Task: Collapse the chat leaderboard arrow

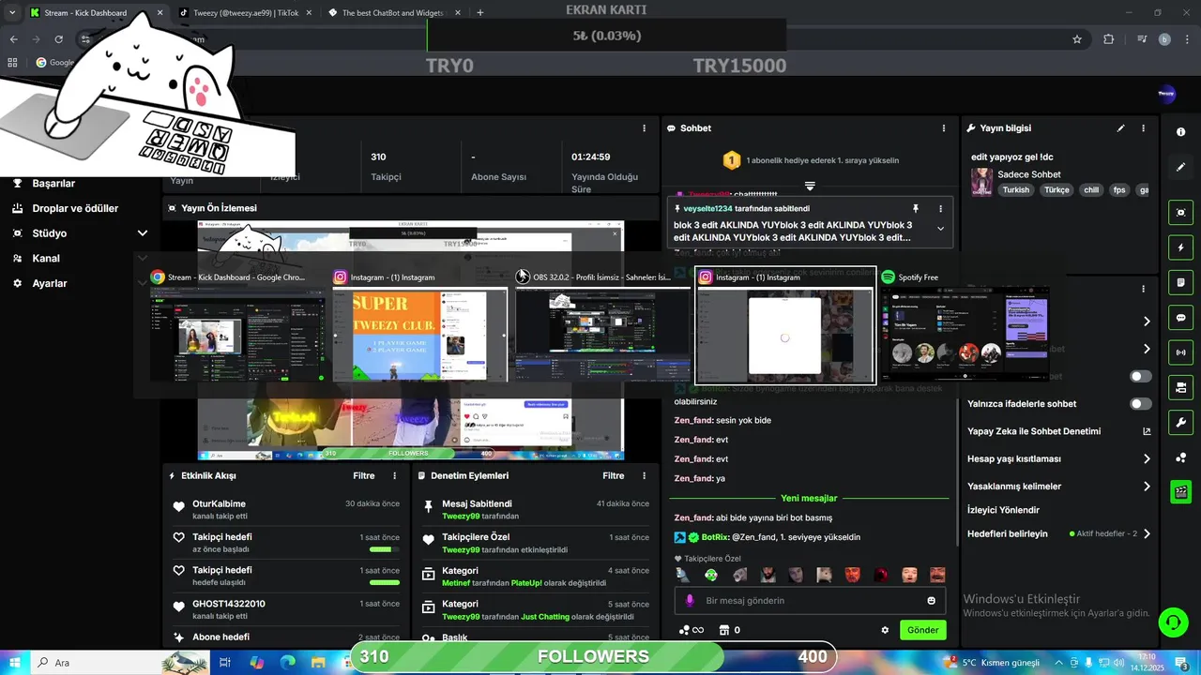Action: [x=810, y=186]
